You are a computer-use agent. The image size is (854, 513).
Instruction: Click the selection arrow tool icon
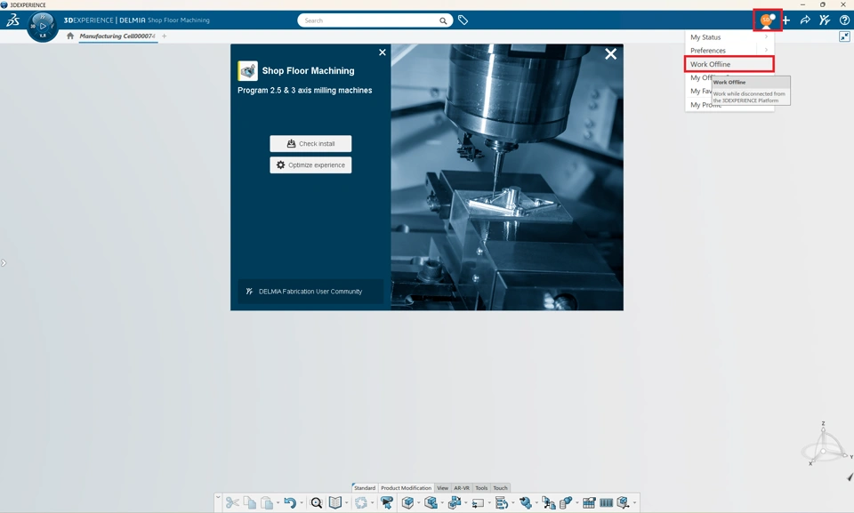click(x=387, y=502)
